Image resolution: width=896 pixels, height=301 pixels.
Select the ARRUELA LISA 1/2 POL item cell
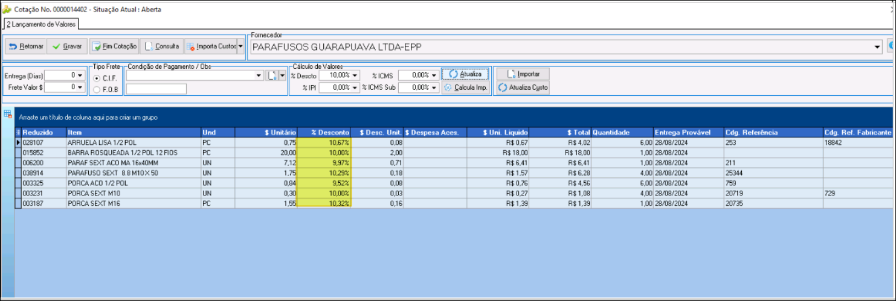coord(134,142)
